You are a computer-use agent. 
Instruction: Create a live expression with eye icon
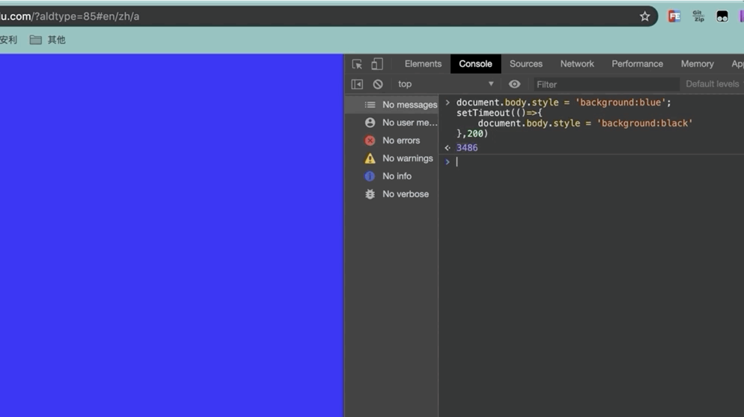[x=514, y=84]
